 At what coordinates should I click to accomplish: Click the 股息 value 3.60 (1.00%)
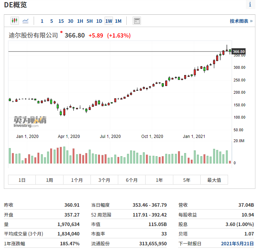point(240,224)
